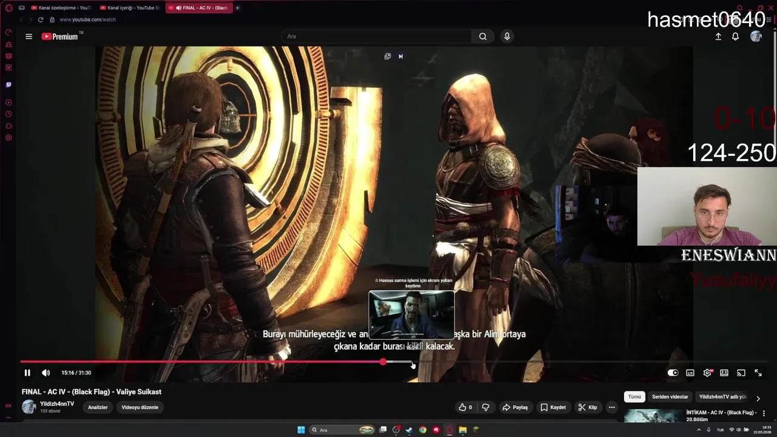Viewport: 777px width, 437px height.
Task: Focus the YouTube 'Ara' search box
Action: (x=376, y=36)
